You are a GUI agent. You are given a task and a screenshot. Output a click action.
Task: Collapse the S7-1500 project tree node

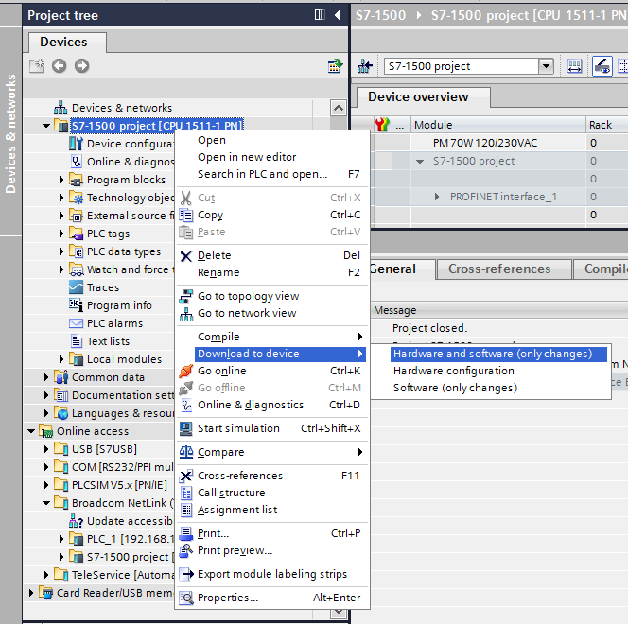(x=46, y=126)
